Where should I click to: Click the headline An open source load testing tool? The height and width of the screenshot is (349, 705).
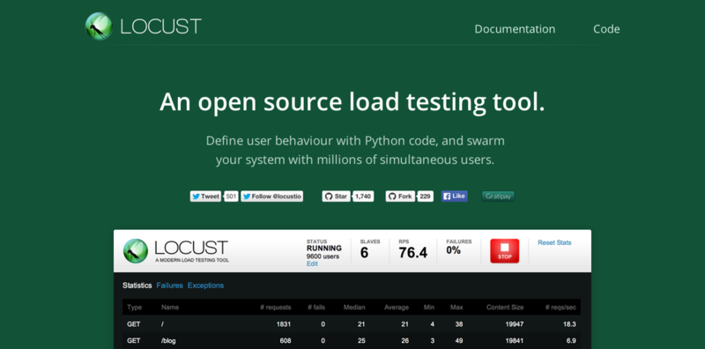pos(352,102)
